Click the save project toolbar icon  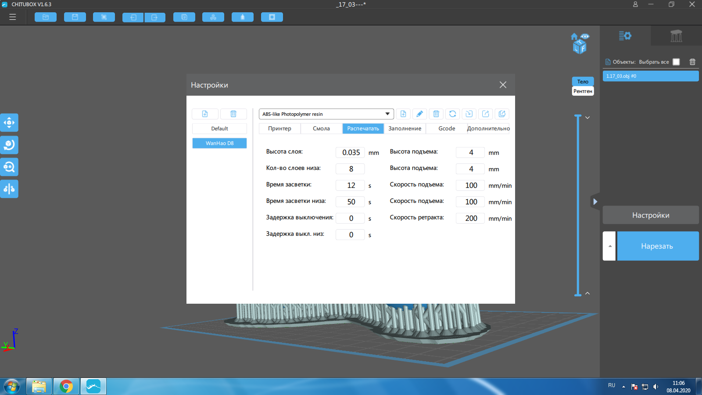tap(75, 17)
